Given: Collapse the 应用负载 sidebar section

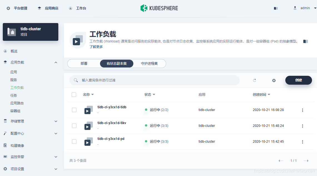Looking at the screenshot, I should pos(56,62).
